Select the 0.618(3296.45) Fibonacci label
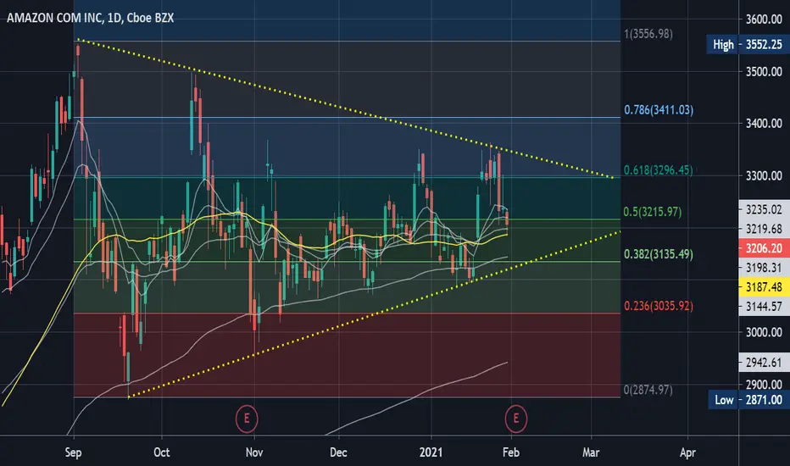 point(658,170)
